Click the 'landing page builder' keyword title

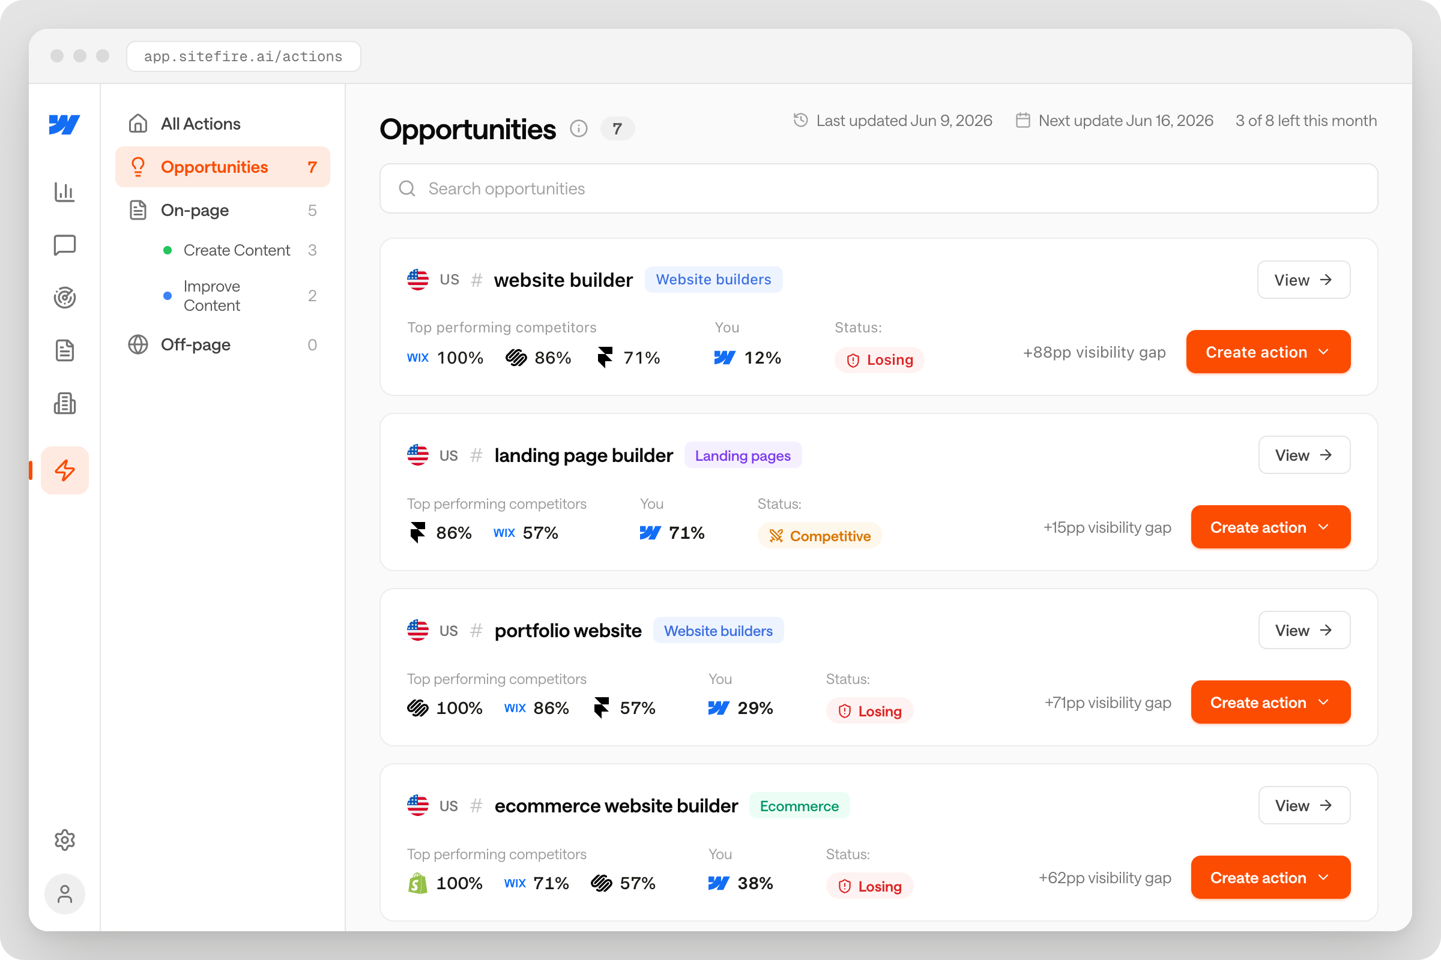pyautogui.click(x=583, y=455)
